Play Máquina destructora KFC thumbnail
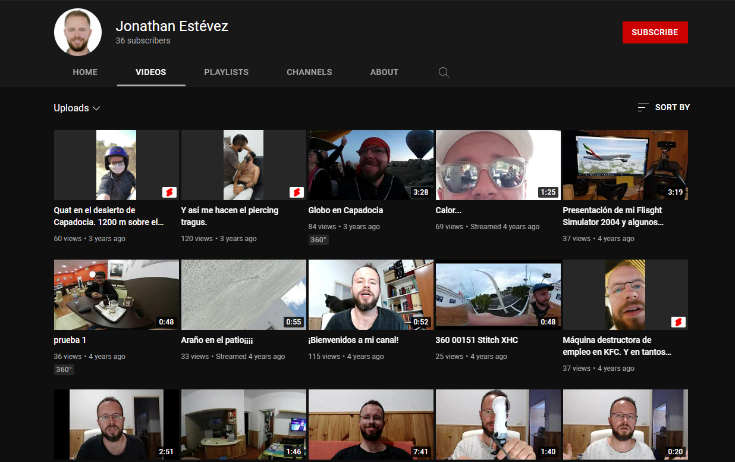The image size is (735, 462). pos(626,295)
